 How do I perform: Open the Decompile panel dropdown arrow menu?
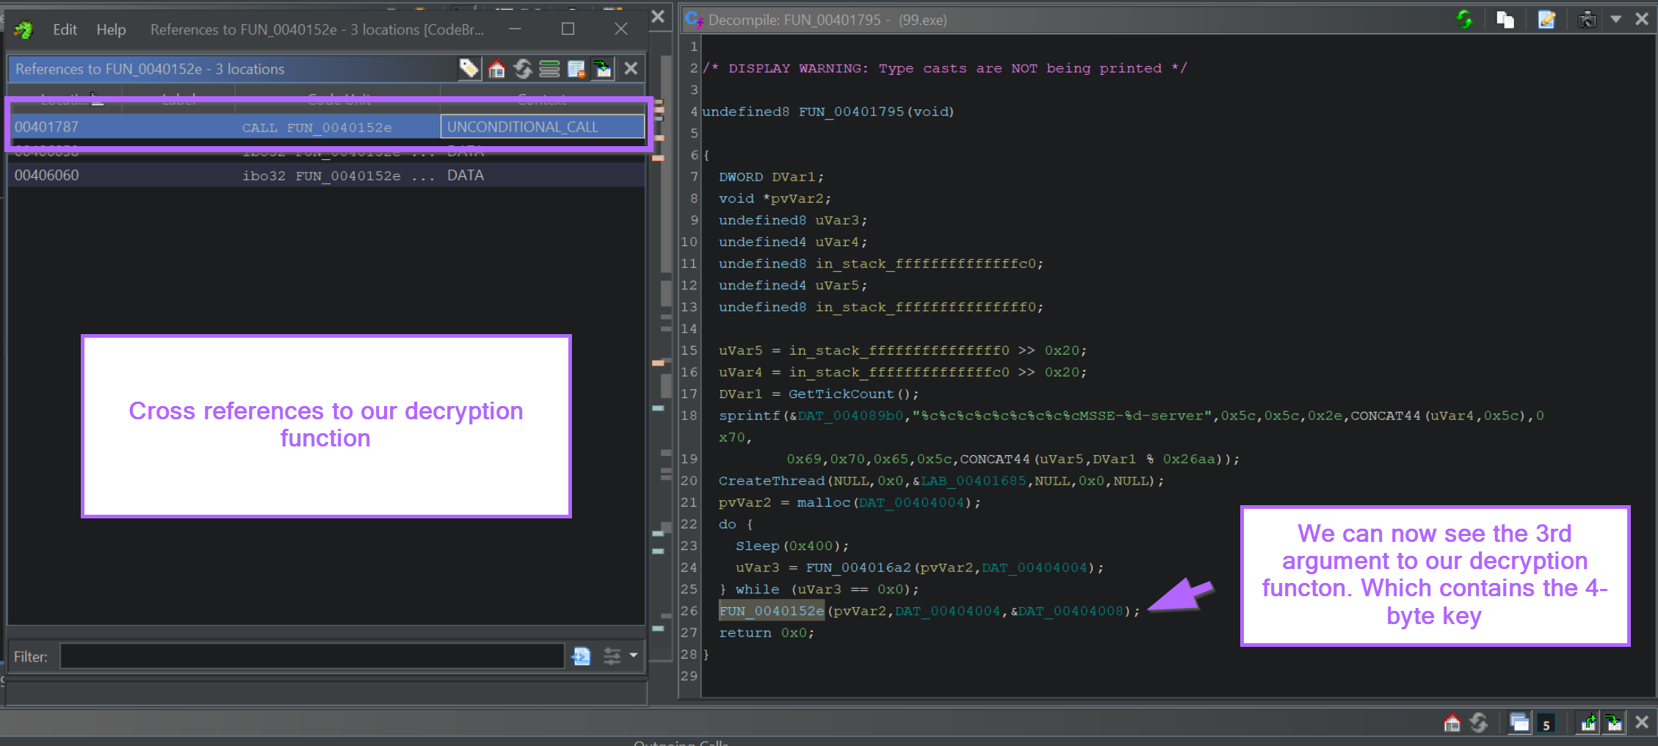point(1616,20)
